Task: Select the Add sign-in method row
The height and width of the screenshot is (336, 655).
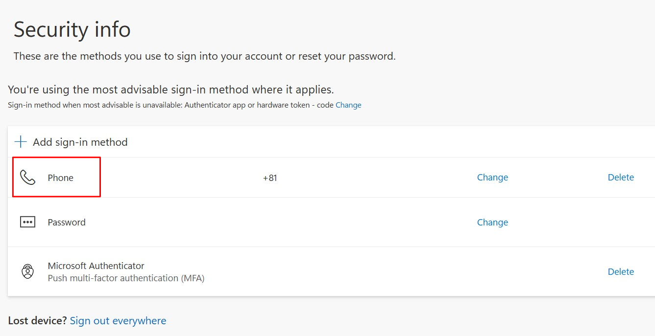Action: tap(80, 142)
